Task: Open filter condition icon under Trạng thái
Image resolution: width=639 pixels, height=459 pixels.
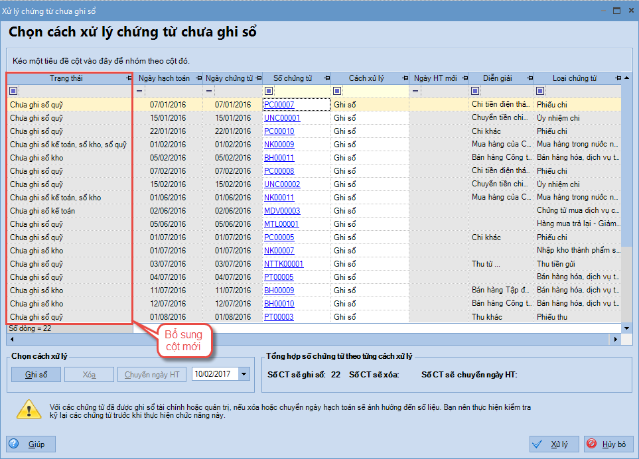Action: [x=13, y=91]
